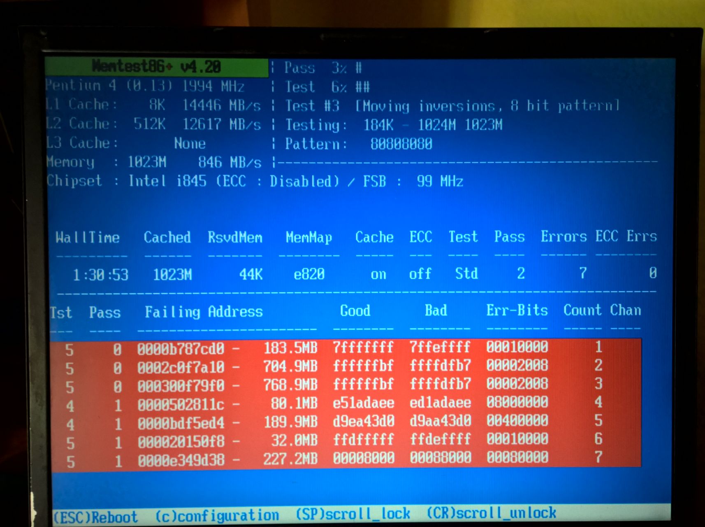
Task: Select the Test #3 moving inversions text
Action: 452,106
